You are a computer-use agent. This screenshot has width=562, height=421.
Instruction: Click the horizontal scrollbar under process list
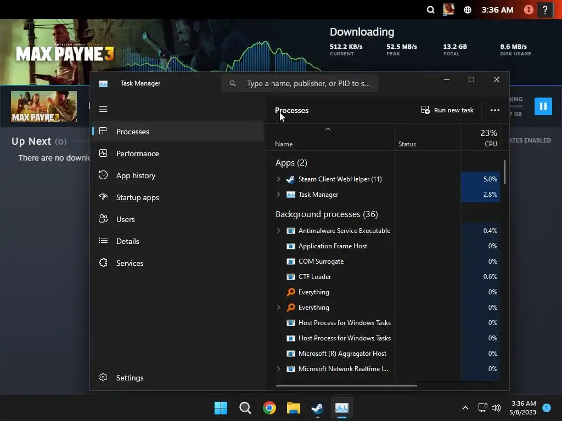pyautogui.click(x=346, y=386)
